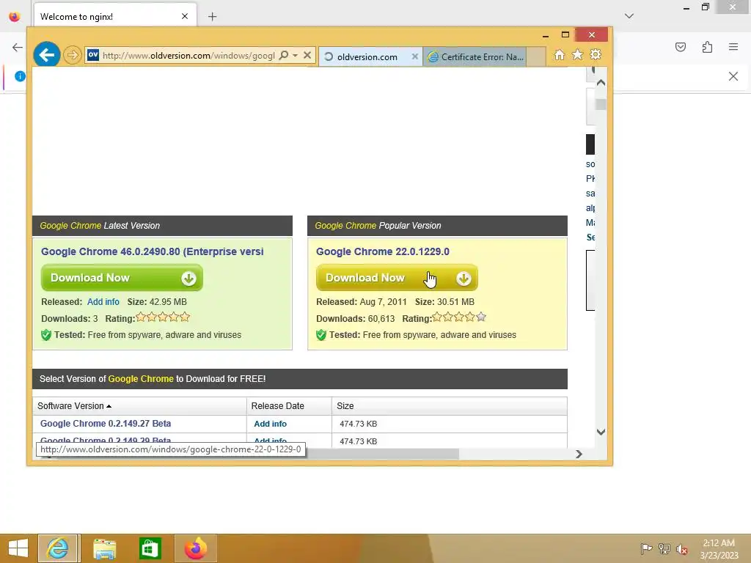The image size is (751, 563).
Task: Select the Welcome to nginx! Firefox tab
Action: click(115, 17)
